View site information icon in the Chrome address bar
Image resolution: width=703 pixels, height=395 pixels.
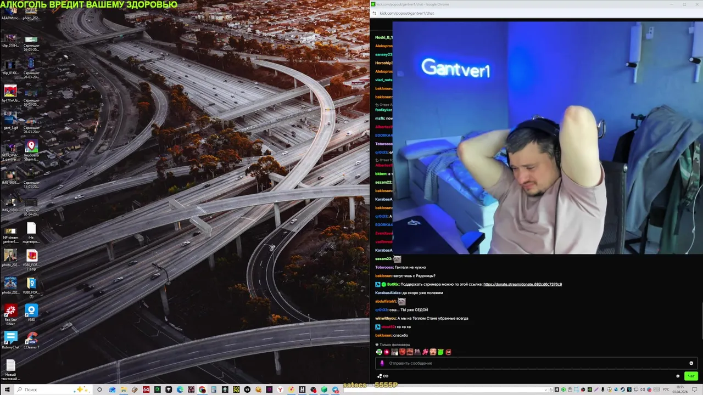[x=375, y=13]
